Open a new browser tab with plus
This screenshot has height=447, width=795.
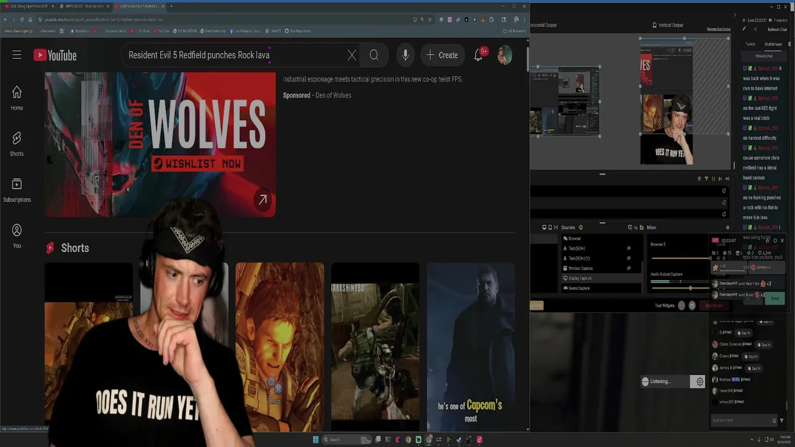[171, 6]
